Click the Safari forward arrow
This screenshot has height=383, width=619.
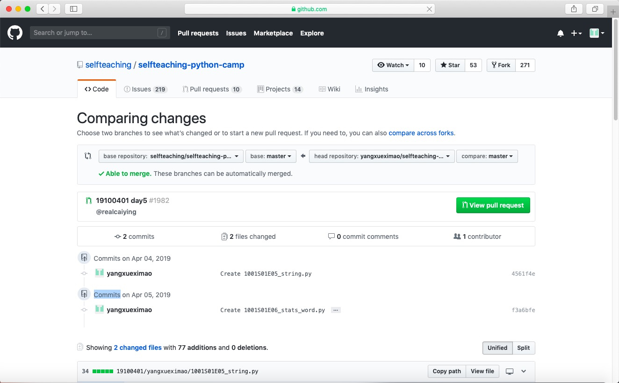coord(55,9)
